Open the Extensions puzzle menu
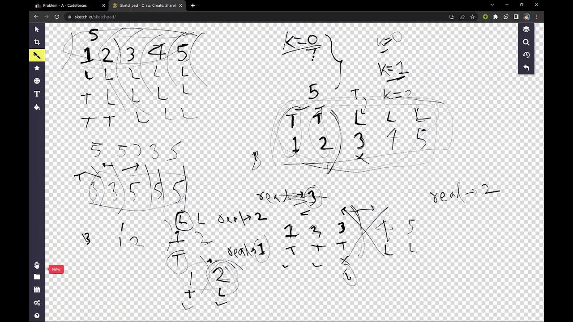The height and width of the screenshot is (322, 573). pos(496,17)
